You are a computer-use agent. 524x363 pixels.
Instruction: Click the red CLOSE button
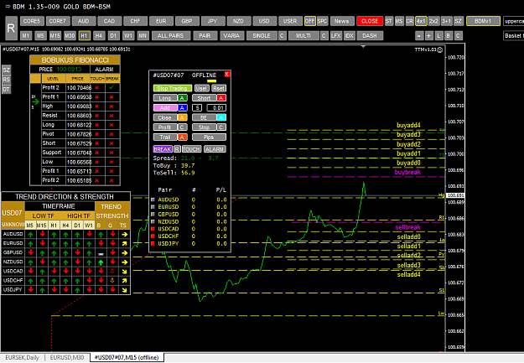coord(370,21)
